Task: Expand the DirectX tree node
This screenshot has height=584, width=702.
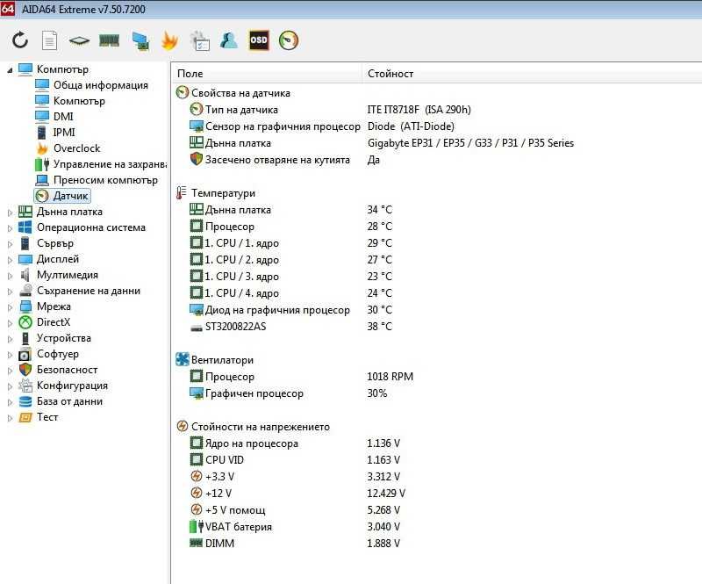Action: 10,323
